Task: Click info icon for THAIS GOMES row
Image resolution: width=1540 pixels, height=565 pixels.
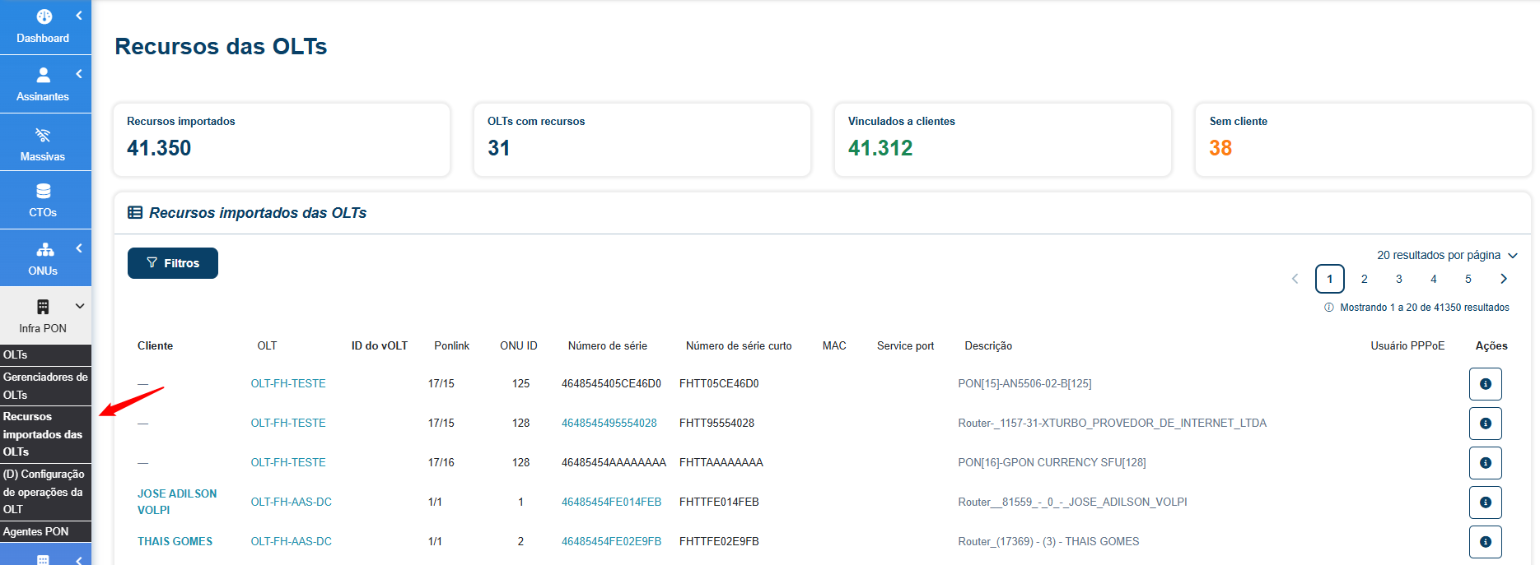Action: (x=1485, y=542)
